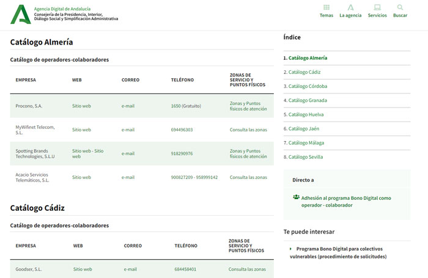This screenshot has width=428, height=278.
Task: Click the La agencia icon
Action: [350, 8]
